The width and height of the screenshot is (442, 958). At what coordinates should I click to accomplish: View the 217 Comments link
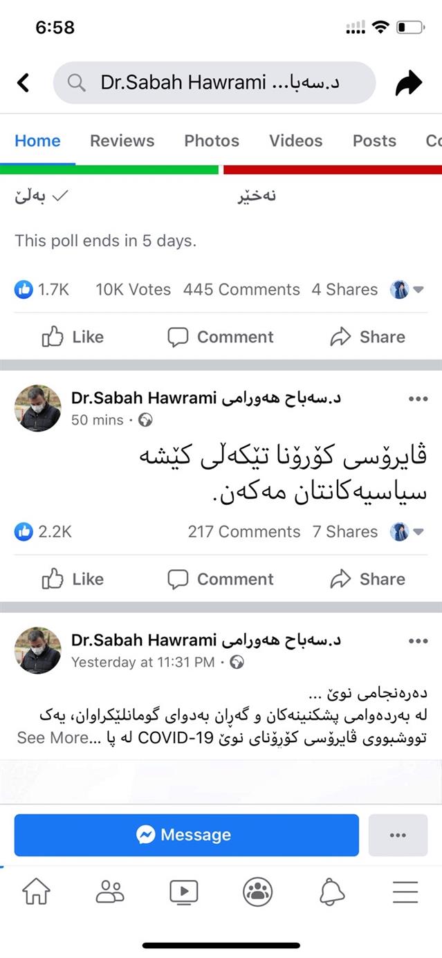pyautogui.click(x=244, y=532)
